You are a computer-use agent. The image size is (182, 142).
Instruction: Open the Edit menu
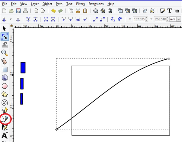coord(14,4)
